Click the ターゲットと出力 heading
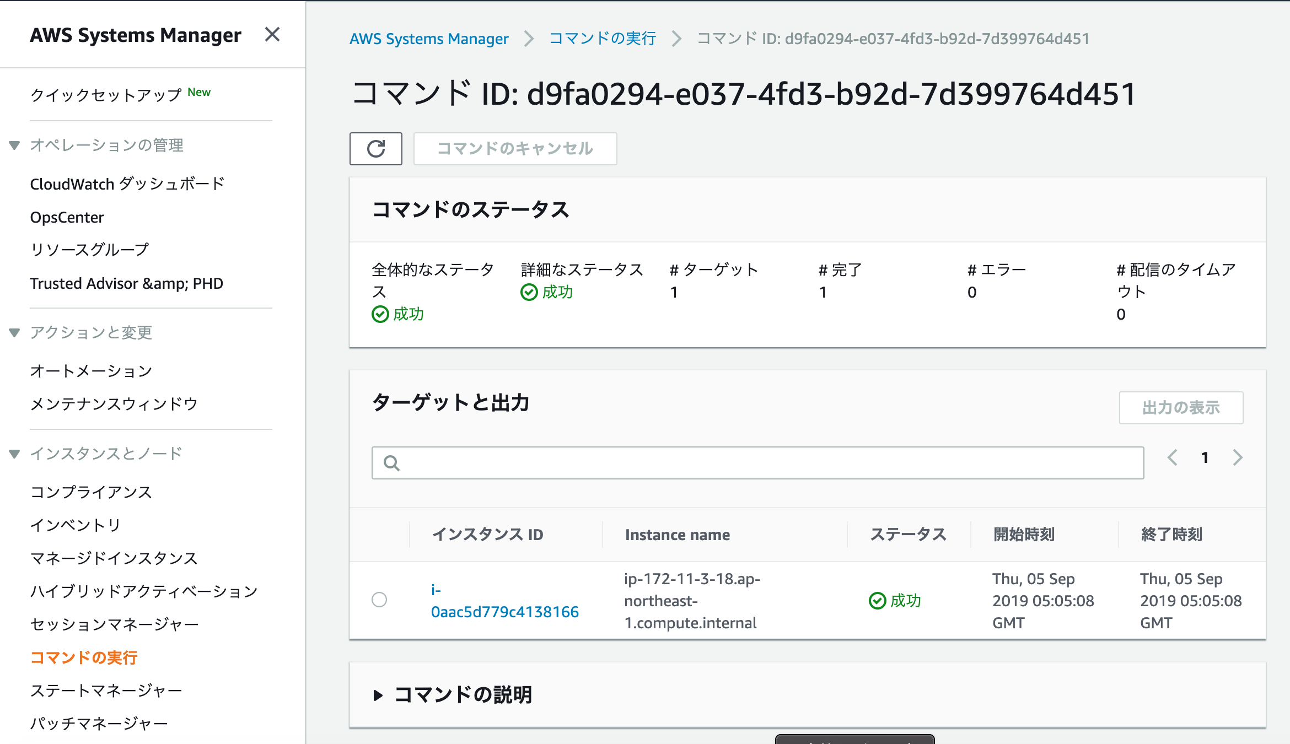This screenshot has height=744, width=1290. tap(451, 402)
